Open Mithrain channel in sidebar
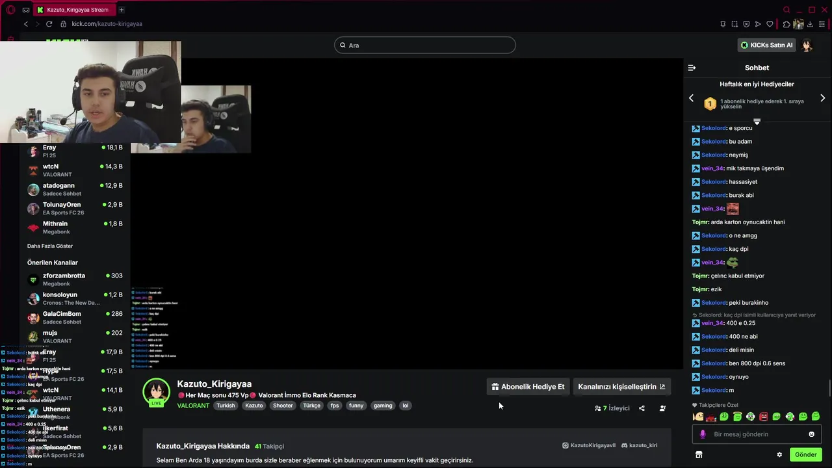 [x=75, y=227]
